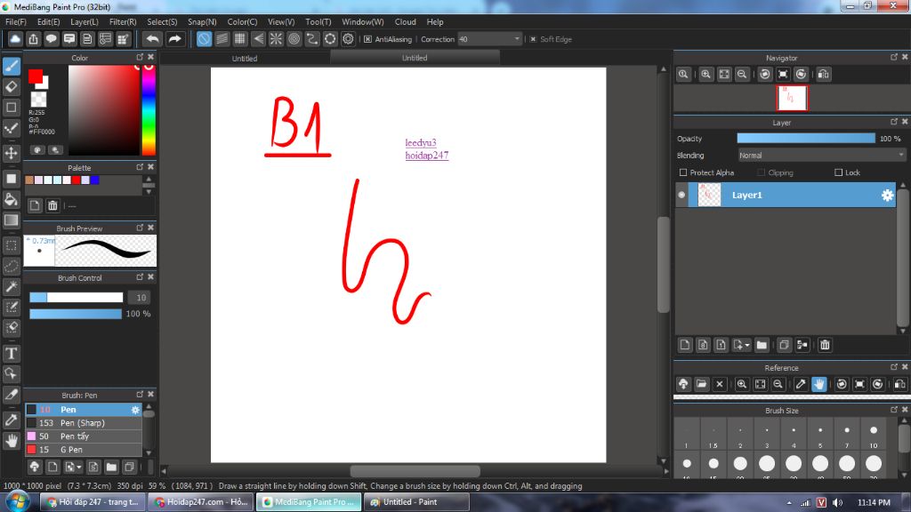The width and height of the screenshot is (911, 512).
Task: Open the Snap menu
Action: [x=202, y=22]
